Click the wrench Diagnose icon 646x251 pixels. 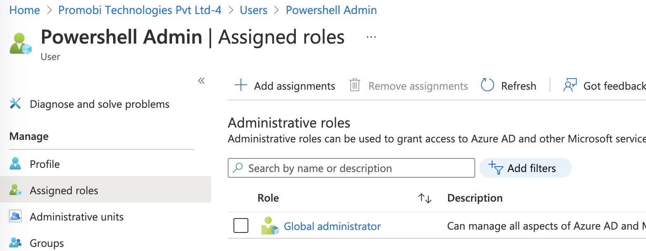tap(15, 104)
